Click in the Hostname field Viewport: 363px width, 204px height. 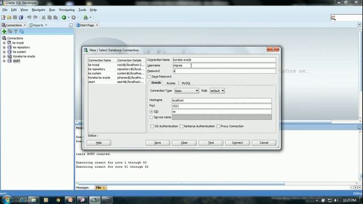tap(222, 100)
